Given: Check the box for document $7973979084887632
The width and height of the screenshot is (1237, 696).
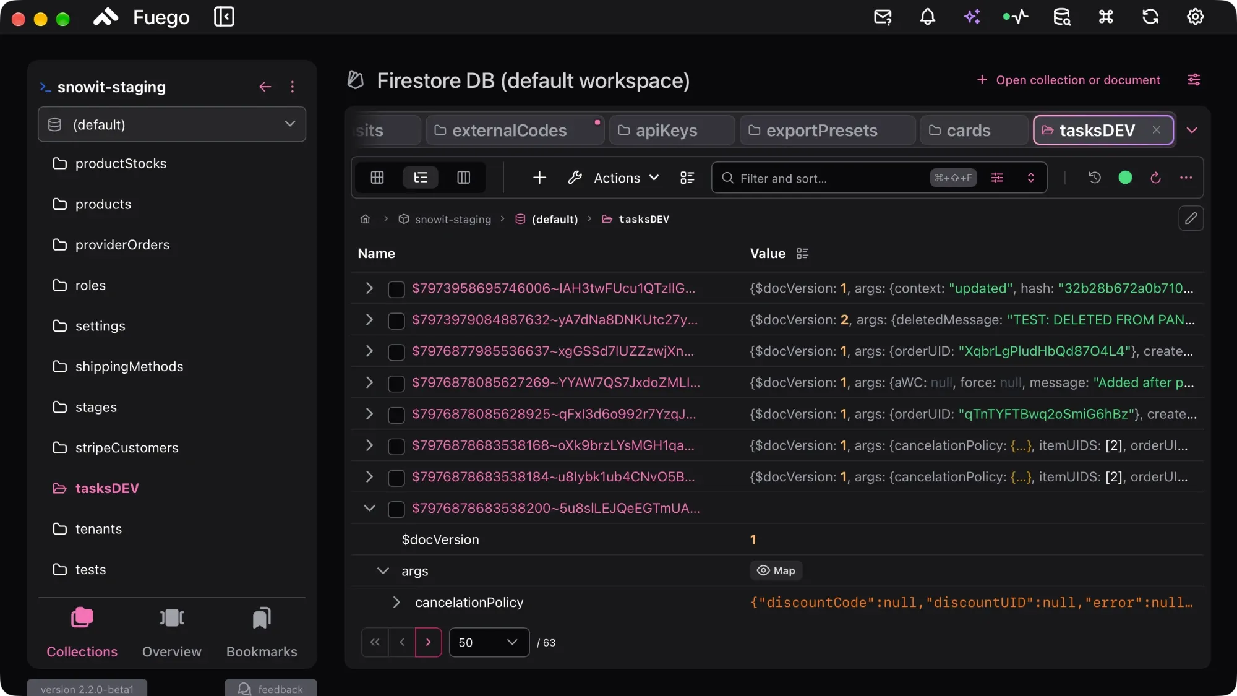Looking at the screenshot, I should [x=396, y=320].
